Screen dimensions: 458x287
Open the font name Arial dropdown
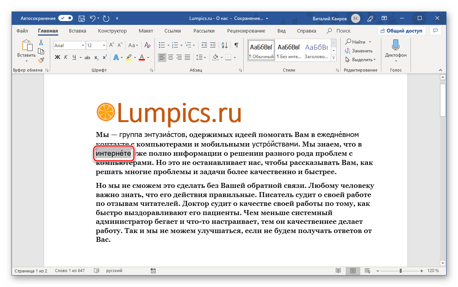[83, 45]
